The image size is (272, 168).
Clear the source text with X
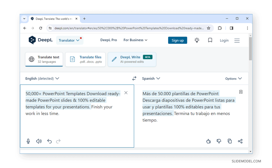click(126, 93)
